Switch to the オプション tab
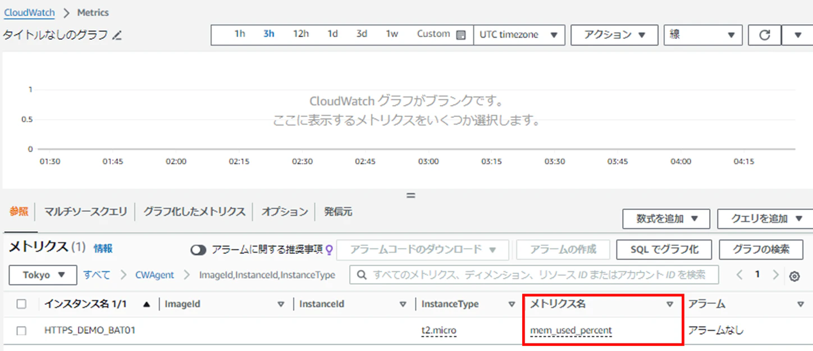 click(x=285, y=212)
